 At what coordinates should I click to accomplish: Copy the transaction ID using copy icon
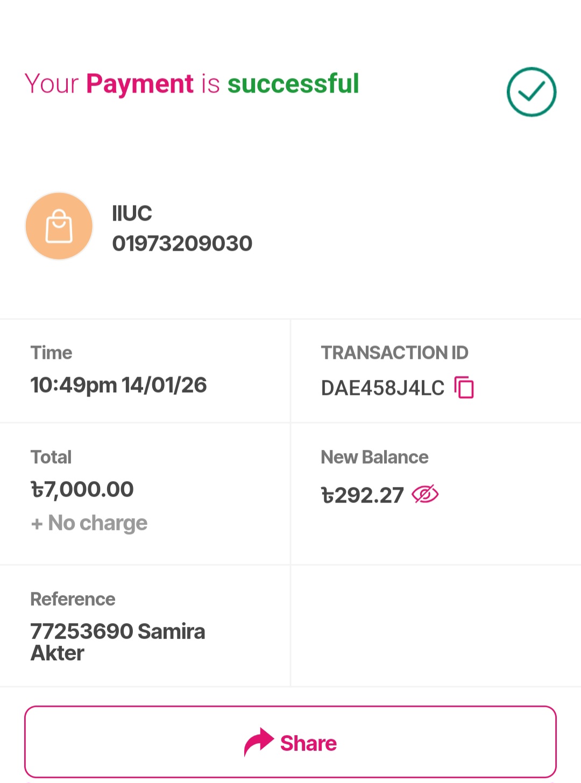[464, 387]
